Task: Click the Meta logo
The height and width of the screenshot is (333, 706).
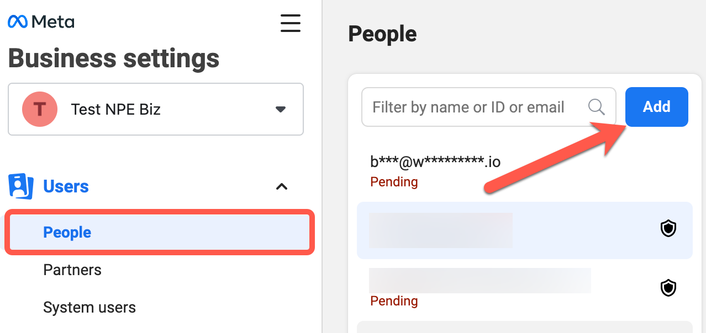Action: (x=41, y=22)
